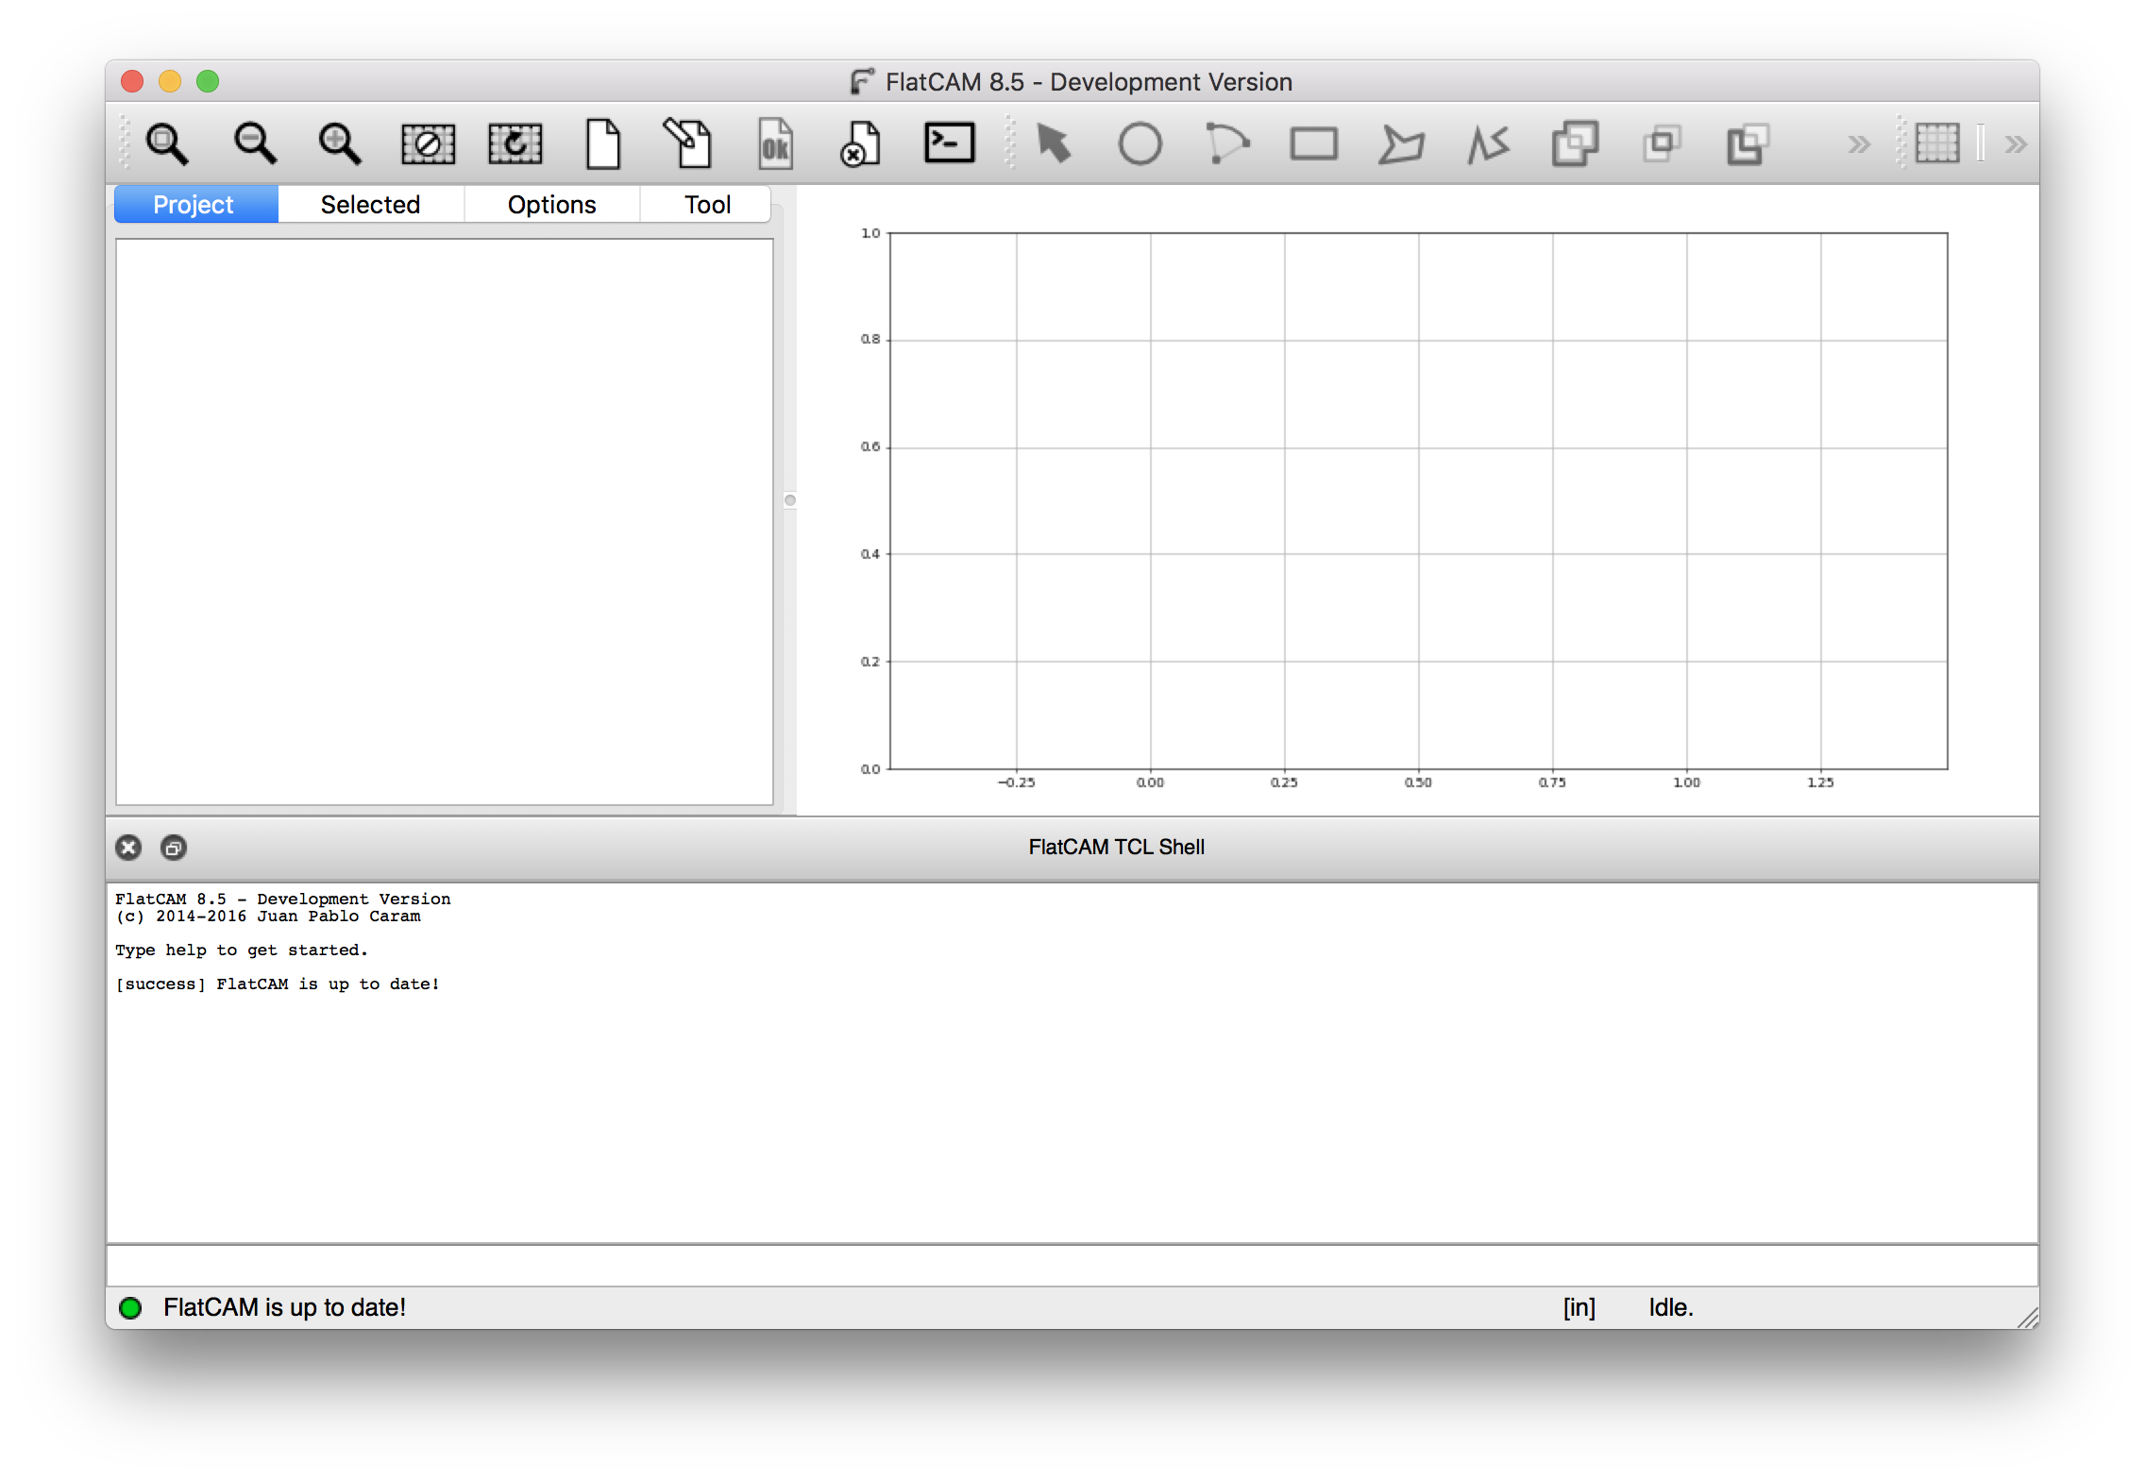
Task: Click the 'Type help to get started.' line
Action: point(242,950)
